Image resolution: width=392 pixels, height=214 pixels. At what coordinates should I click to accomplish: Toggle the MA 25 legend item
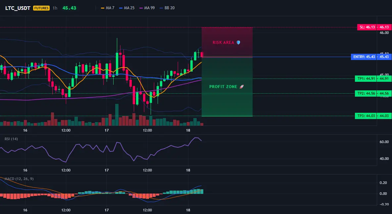(x=127, y=8)
